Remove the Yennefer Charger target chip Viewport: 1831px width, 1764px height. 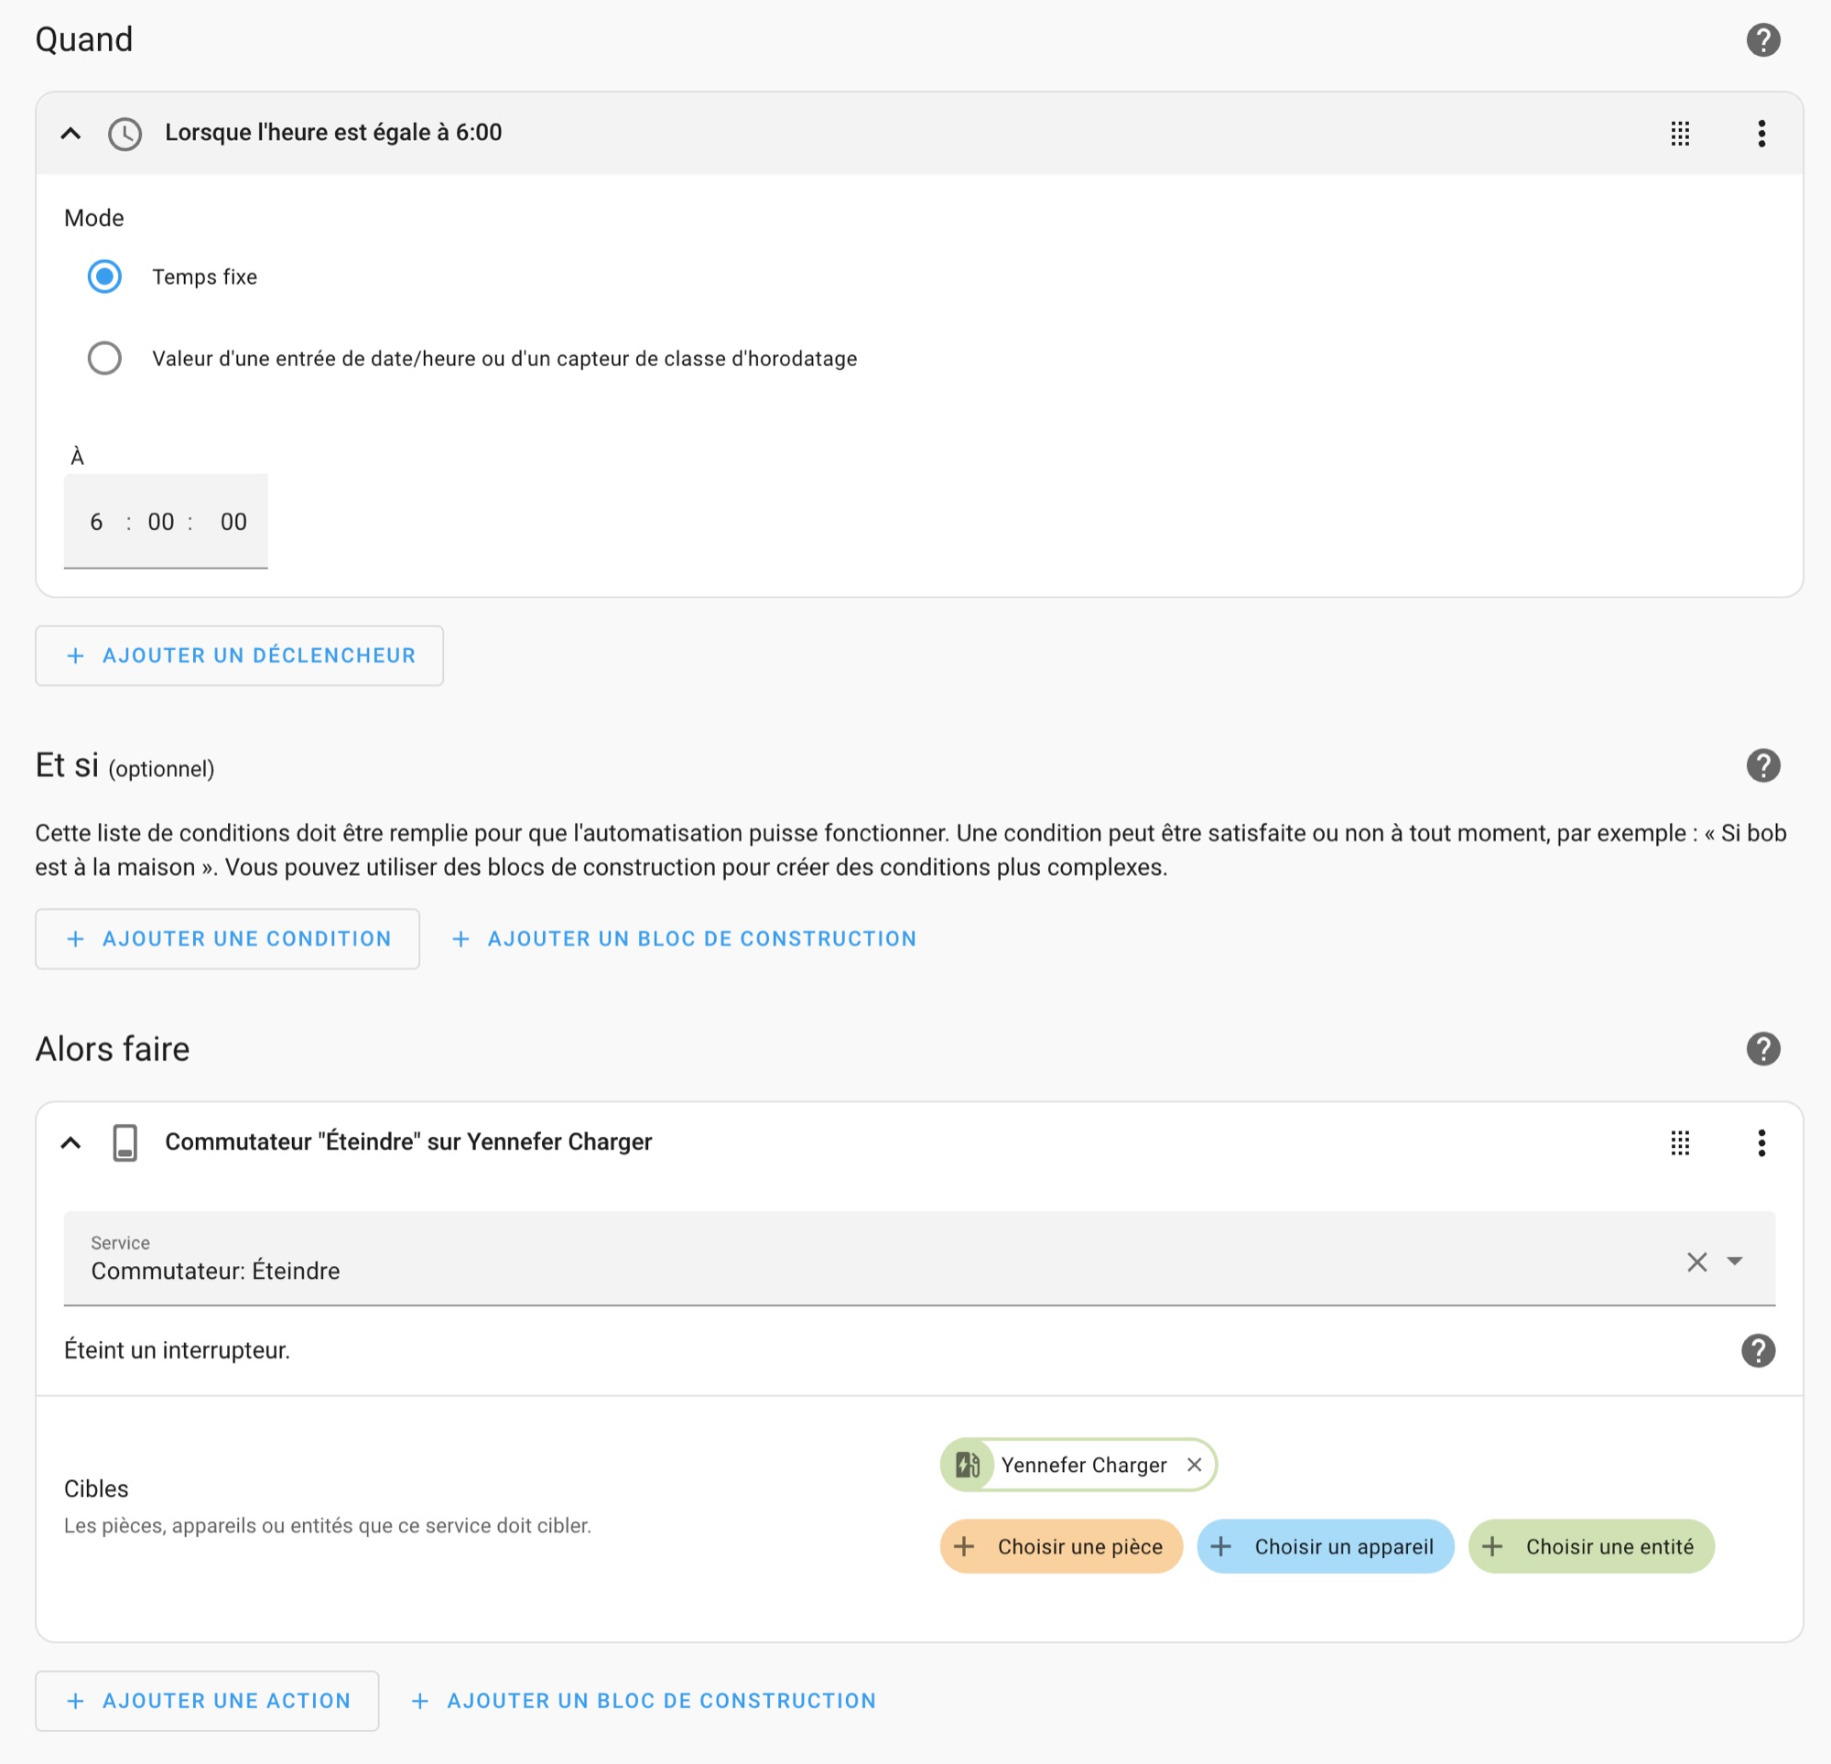click(x=1193, y=1464)
